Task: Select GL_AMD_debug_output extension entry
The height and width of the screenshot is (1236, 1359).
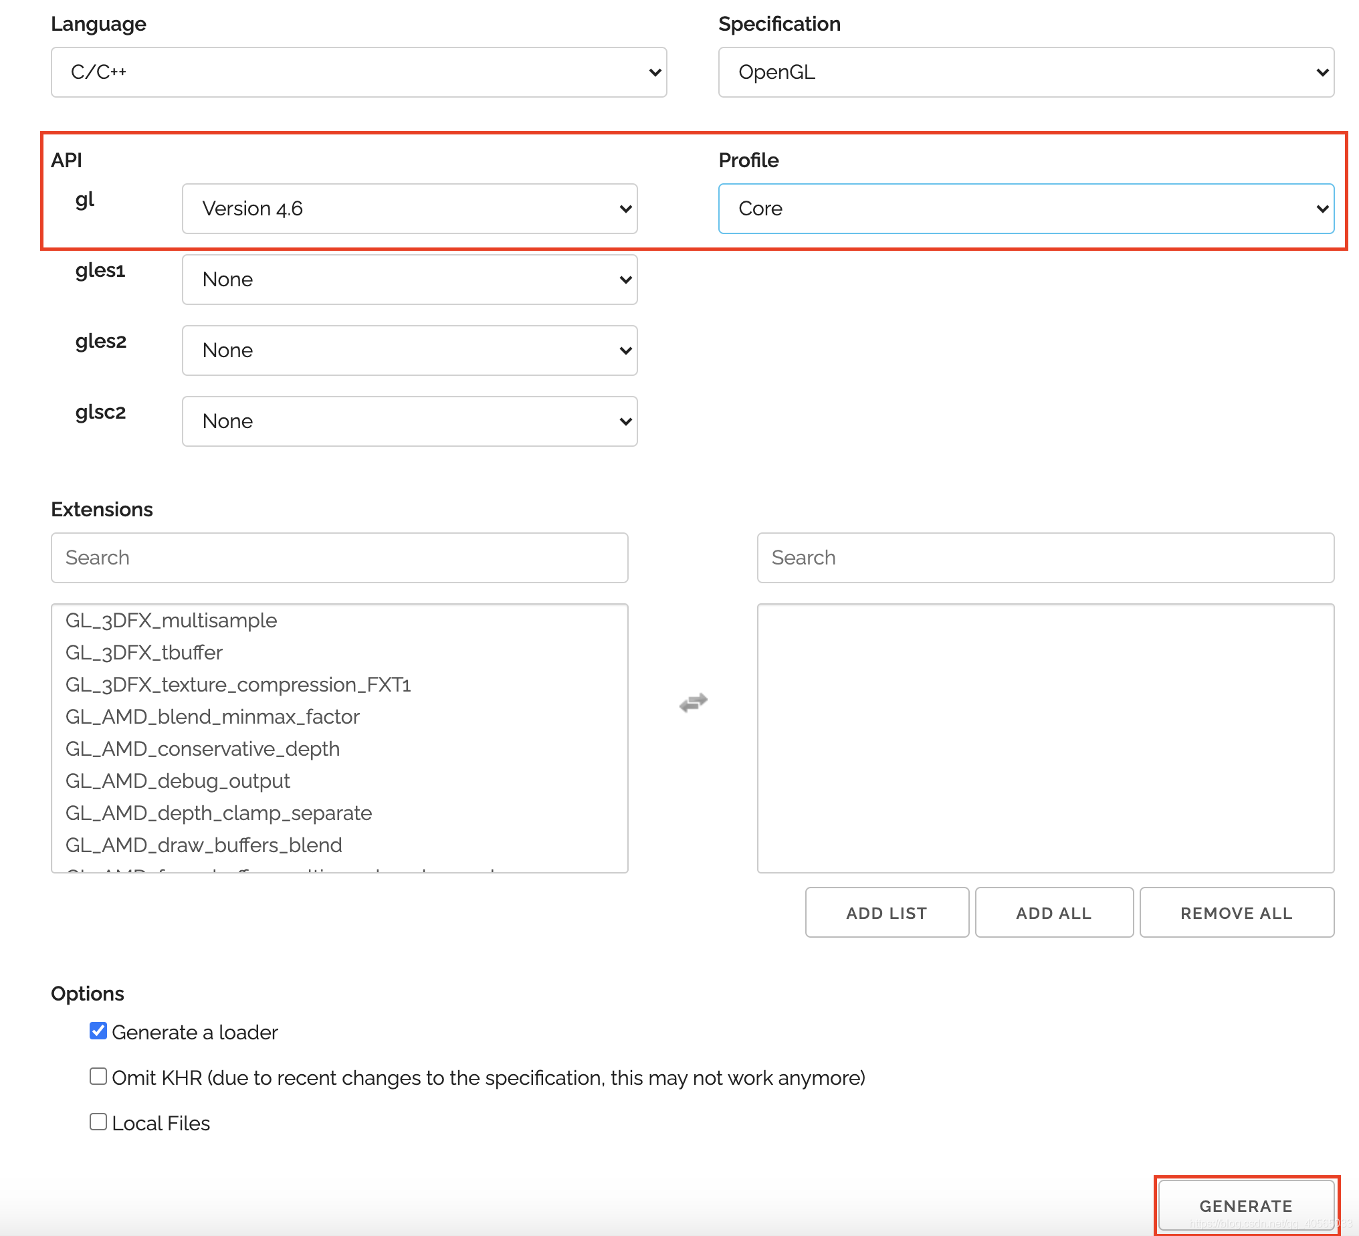Action: [177, 781]
